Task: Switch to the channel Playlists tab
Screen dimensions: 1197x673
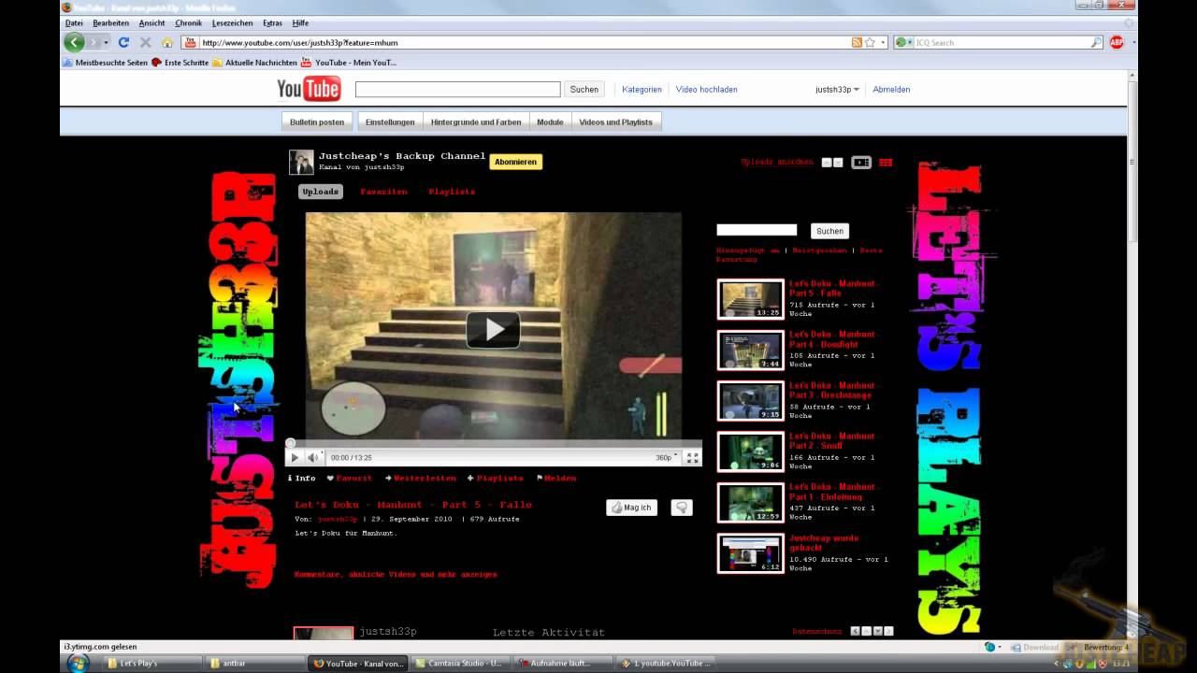Action: tap(452, 192)
